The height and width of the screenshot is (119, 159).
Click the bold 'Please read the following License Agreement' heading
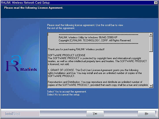click(34, 8)
